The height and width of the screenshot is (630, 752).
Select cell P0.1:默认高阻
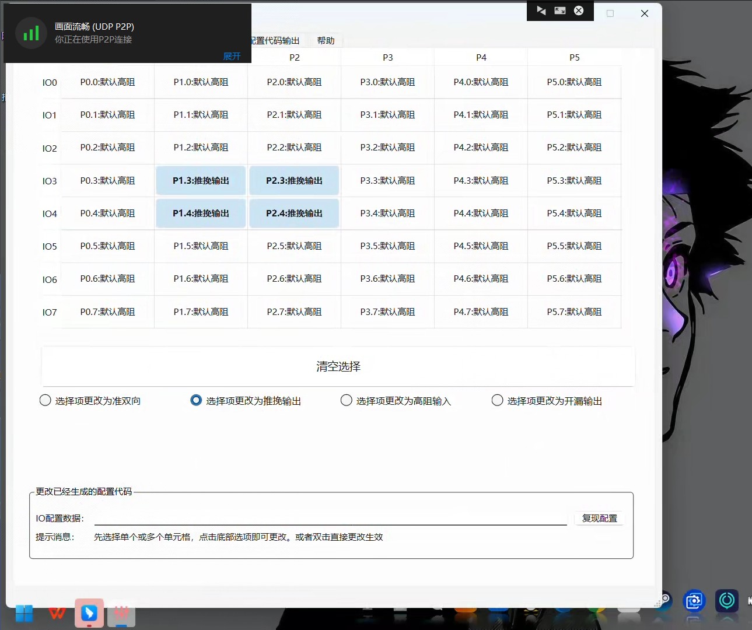107,115
